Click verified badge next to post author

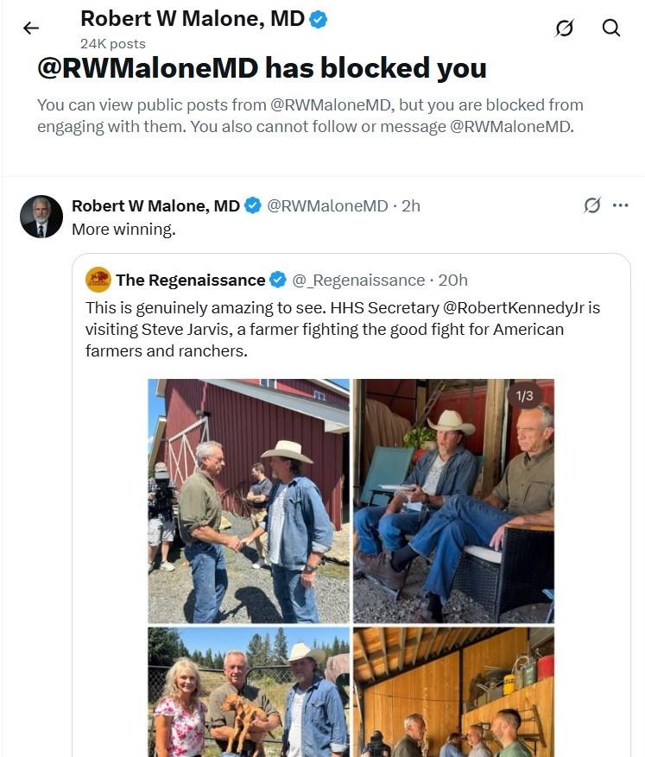pyautogui.click(x=252, y=205)
